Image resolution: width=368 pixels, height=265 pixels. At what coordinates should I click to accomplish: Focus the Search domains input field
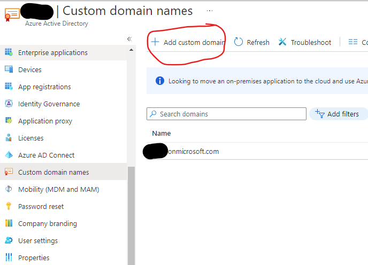pos(226,114)
